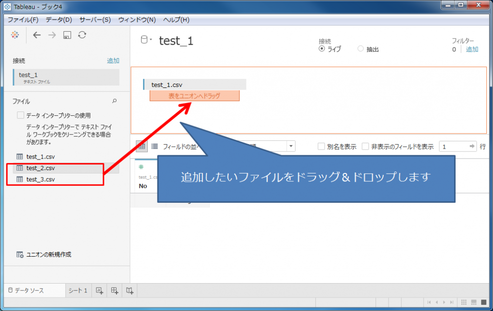Create a new dashboard
The height and width of the screenshot is (311, 493).
114,290
